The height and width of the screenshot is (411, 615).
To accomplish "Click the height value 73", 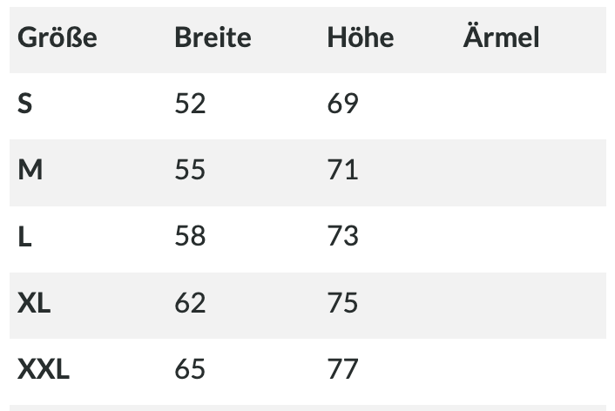I will pyautogui.click(x=343, y=237).
